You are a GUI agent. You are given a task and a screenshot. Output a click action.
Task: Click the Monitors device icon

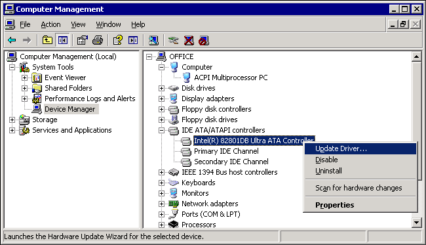(x=173, y=193)
